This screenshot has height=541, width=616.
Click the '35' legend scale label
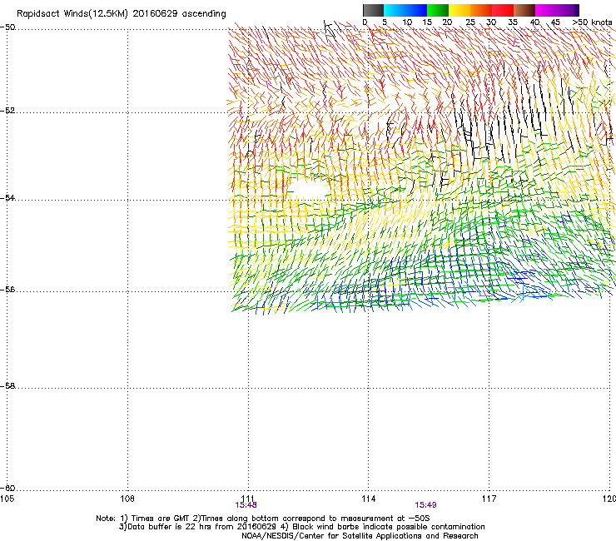513,22
